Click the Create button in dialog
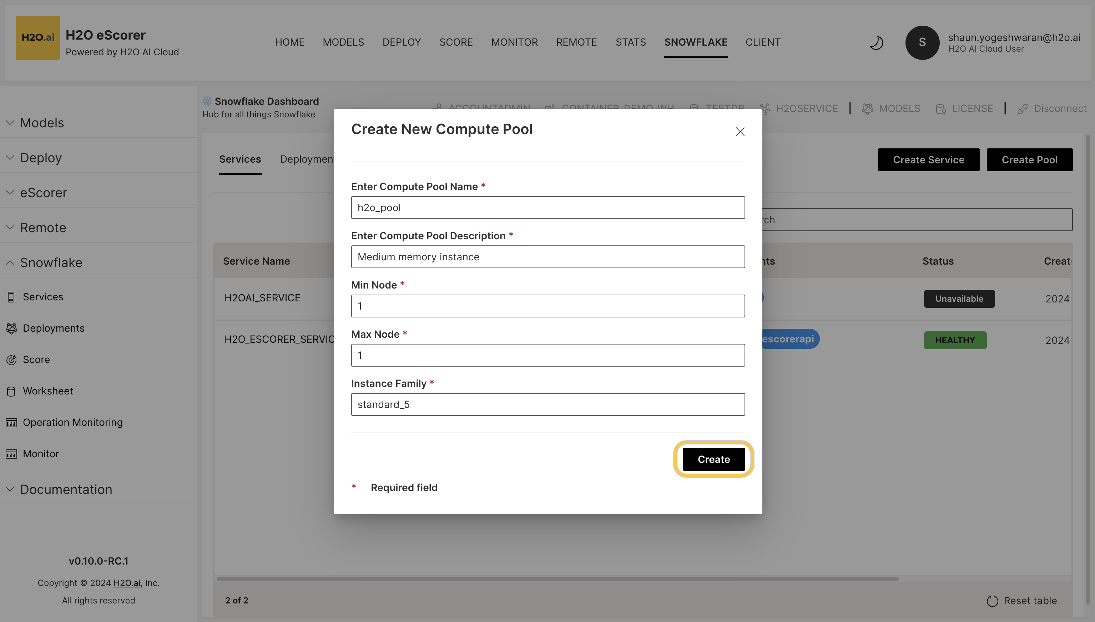Image resolution: width=1095 pixels, height=622 pixels. point(713,459)
